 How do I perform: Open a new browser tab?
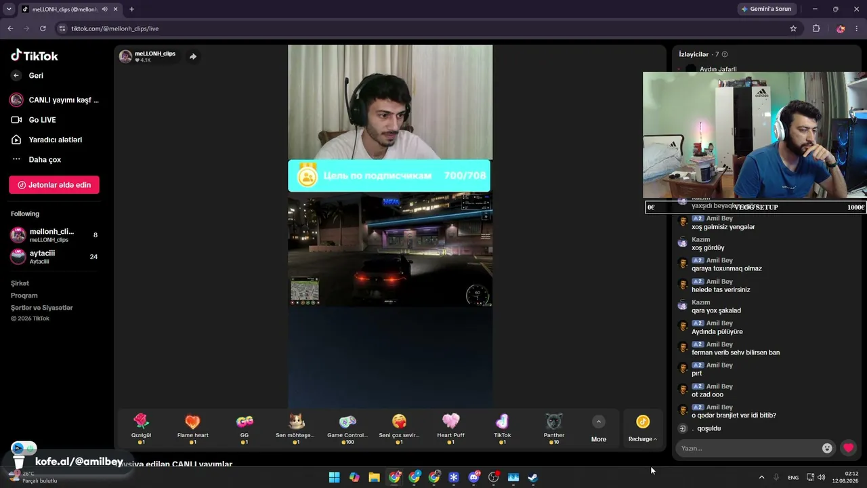click(x=131, y=9)
